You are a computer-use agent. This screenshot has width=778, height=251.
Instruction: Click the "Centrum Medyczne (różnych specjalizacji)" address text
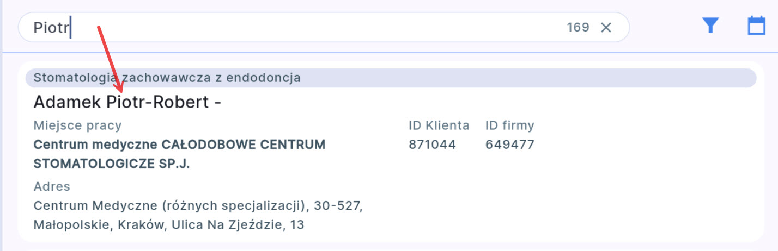169,206
